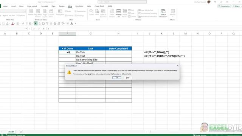Image resolution: width=242 pixels, height=136 pixels.
Task: Set zoom to 100%
Action: [97, 12]
